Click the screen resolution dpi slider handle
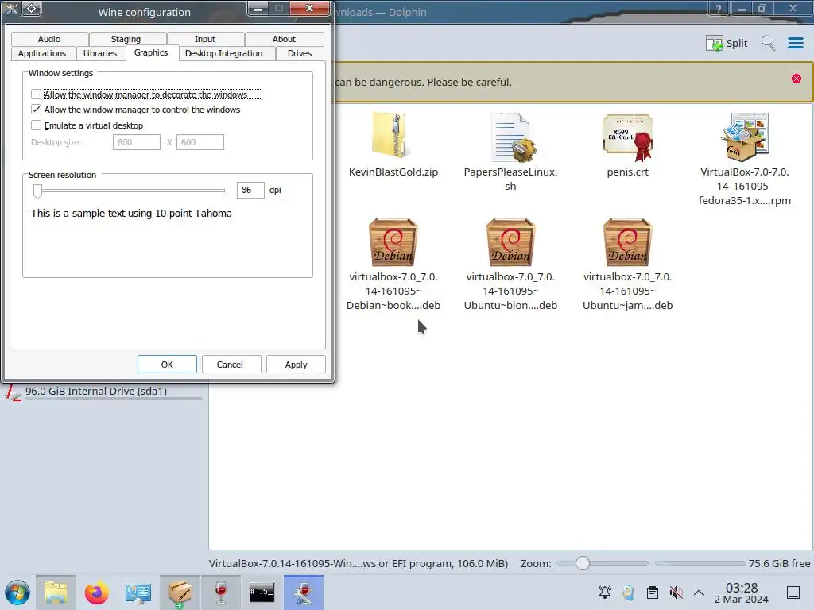The height and width of the screenshot is (610, 814). click(37, 191)
